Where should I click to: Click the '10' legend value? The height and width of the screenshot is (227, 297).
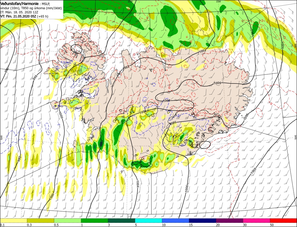tap(164, 225)
